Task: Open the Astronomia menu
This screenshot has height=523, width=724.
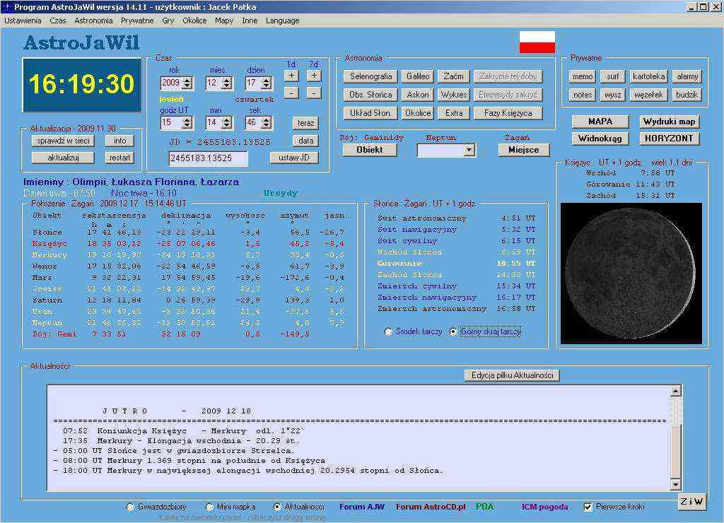Action: pyautogui.click(x=93, y=20)
